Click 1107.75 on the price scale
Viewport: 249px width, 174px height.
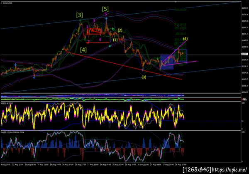tap(244, 79)
